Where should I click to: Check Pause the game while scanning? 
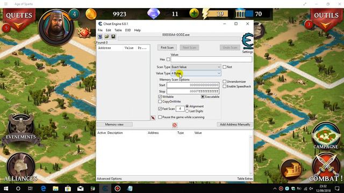(x=160, y=117)
